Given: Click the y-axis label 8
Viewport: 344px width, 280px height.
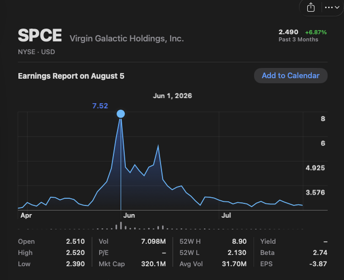Looking at the screenshot, I should click(323, 119).
